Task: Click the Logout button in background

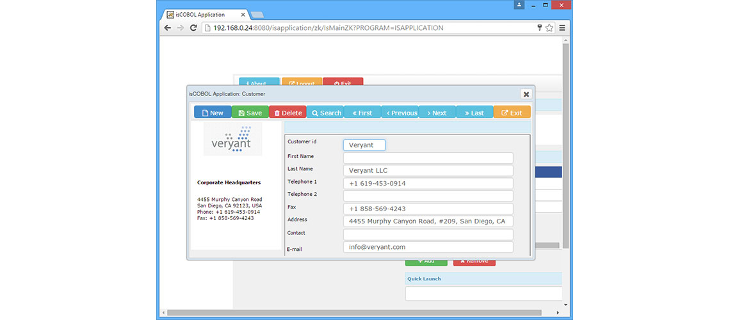Action: click(x=302, y=83)
